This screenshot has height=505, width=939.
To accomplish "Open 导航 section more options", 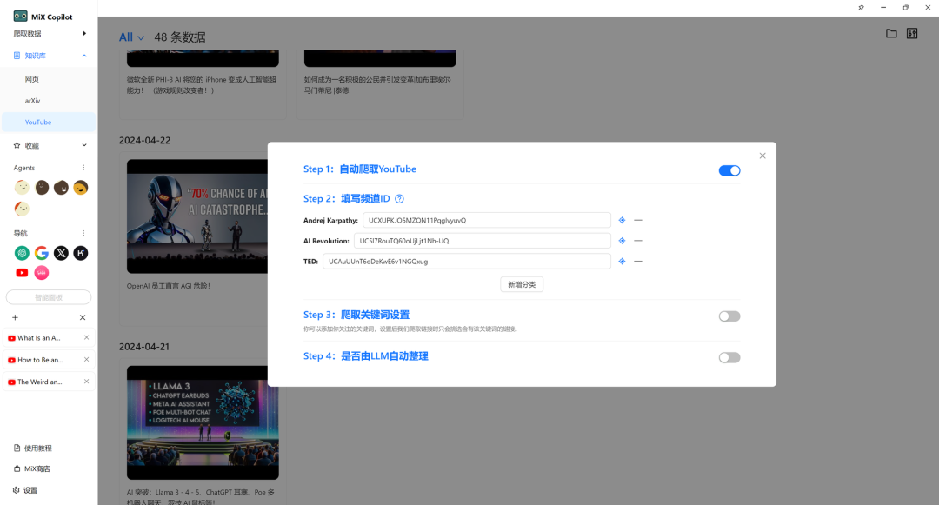I will pos(83,233).
